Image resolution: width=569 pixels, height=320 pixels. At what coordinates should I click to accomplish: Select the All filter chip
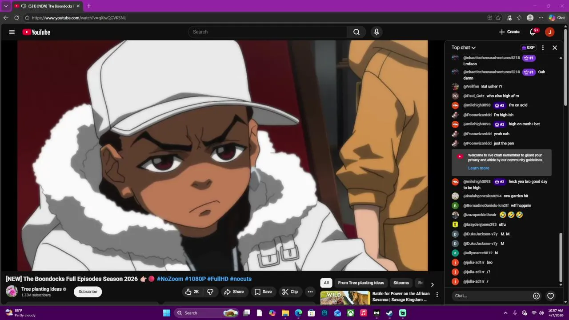(x=326, y=283)
